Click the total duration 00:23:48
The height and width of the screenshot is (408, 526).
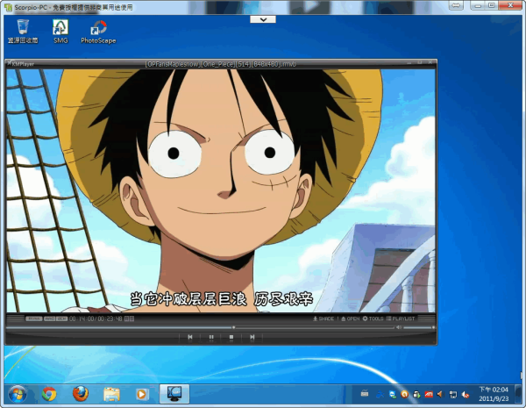pyautogui.click(x=110, y=319)
